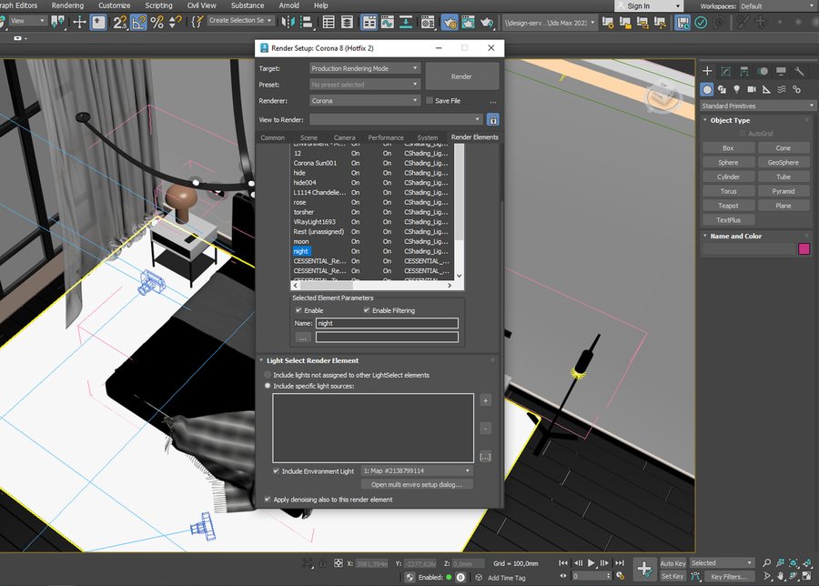Switch to the Performance tab
Screen dimensions: 819x586
tap(386, 137)
